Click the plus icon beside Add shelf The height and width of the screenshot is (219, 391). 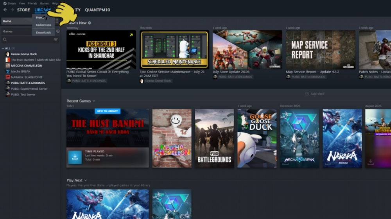pyautogui.click(x=307, y=94)
